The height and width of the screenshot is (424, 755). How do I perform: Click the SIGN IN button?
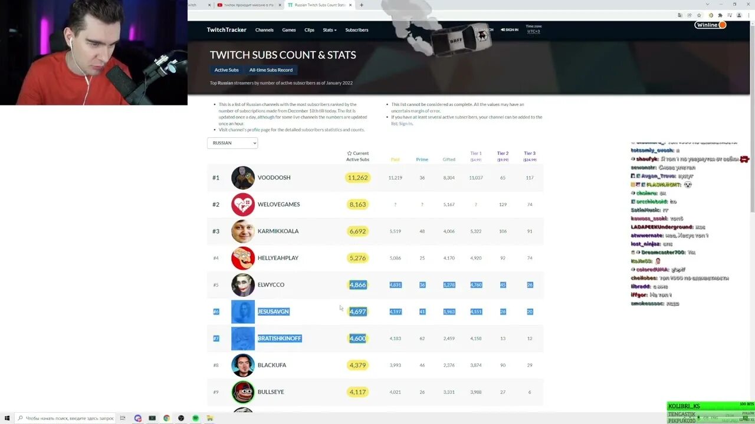pos(510,30)
